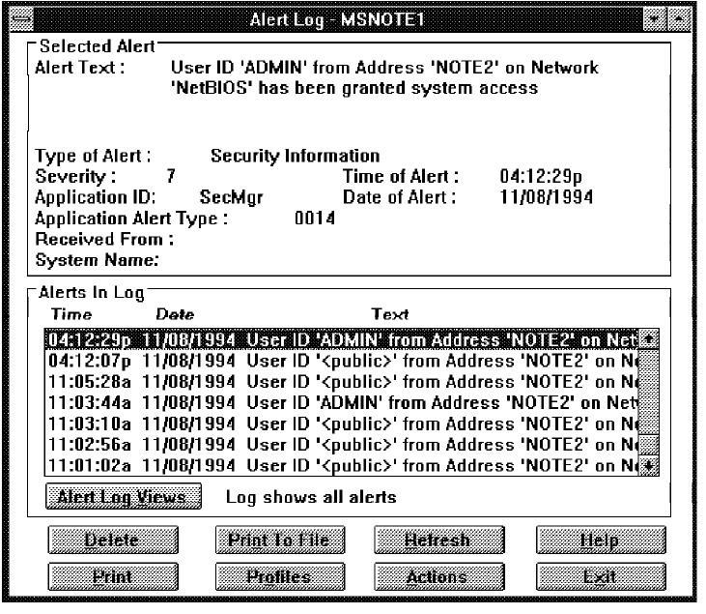Click the severity value 7
Viewport: 706px width, 614px height.
[171, 176]
